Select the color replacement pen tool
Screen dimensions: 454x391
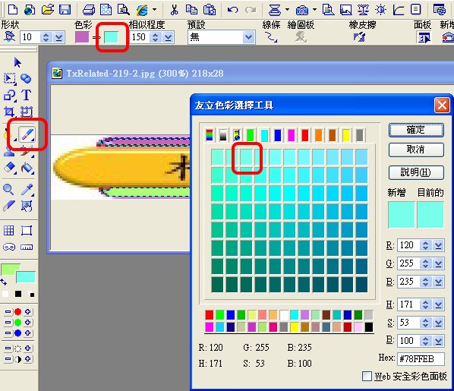click(x=27, y=134)
